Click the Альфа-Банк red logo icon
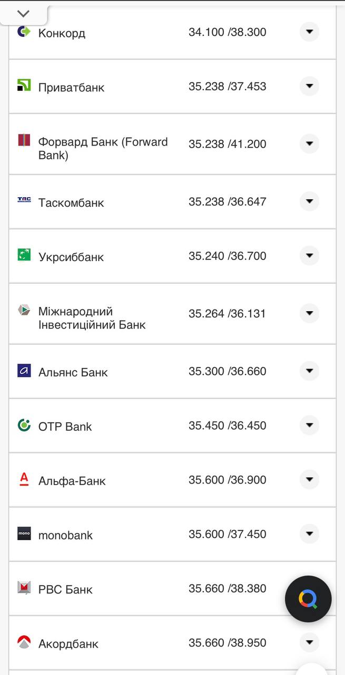The height and width of the screenshot is (675, 345). 24,479
